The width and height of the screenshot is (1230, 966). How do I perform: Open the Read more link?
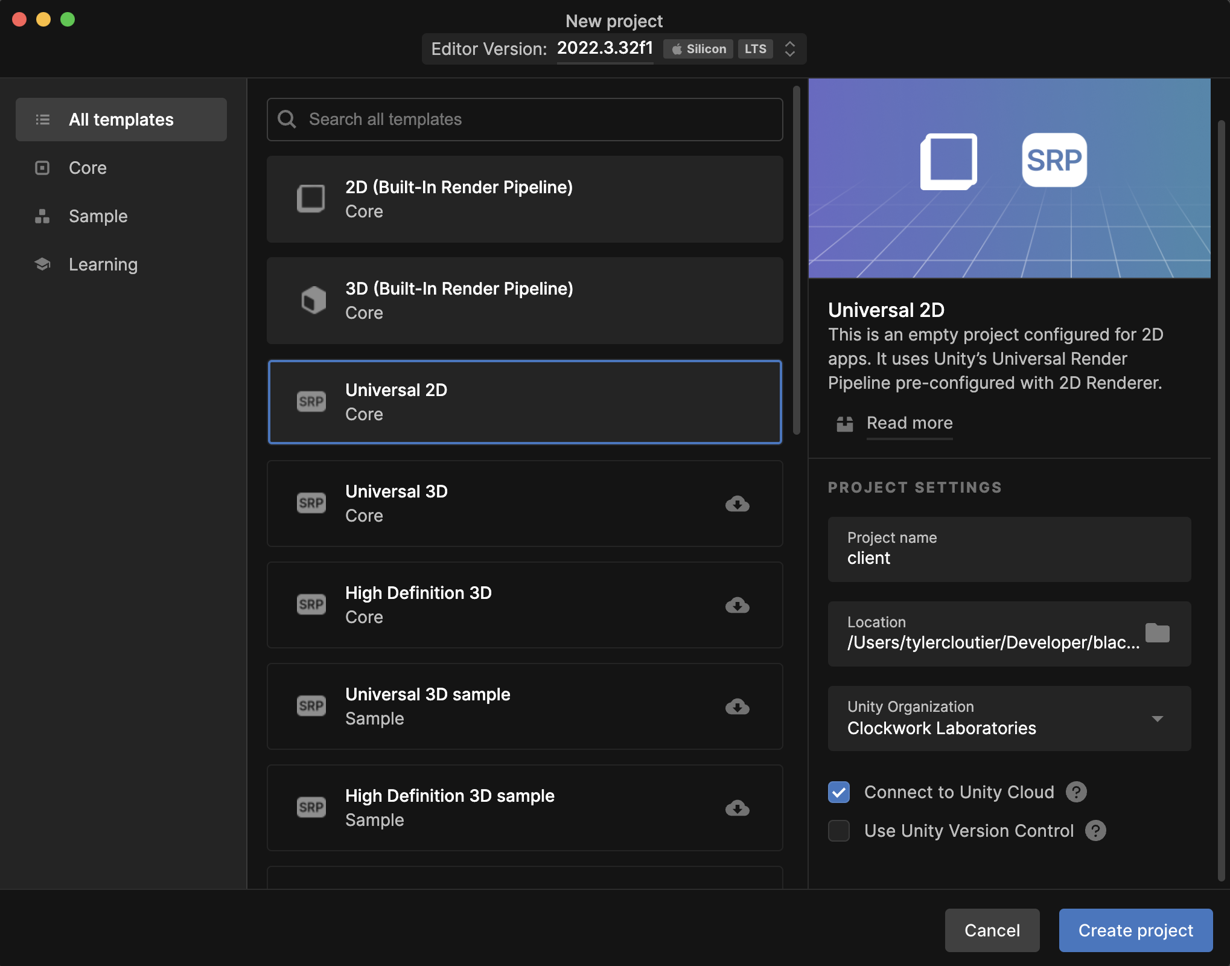pyautogui.click(x=909, y=423)
